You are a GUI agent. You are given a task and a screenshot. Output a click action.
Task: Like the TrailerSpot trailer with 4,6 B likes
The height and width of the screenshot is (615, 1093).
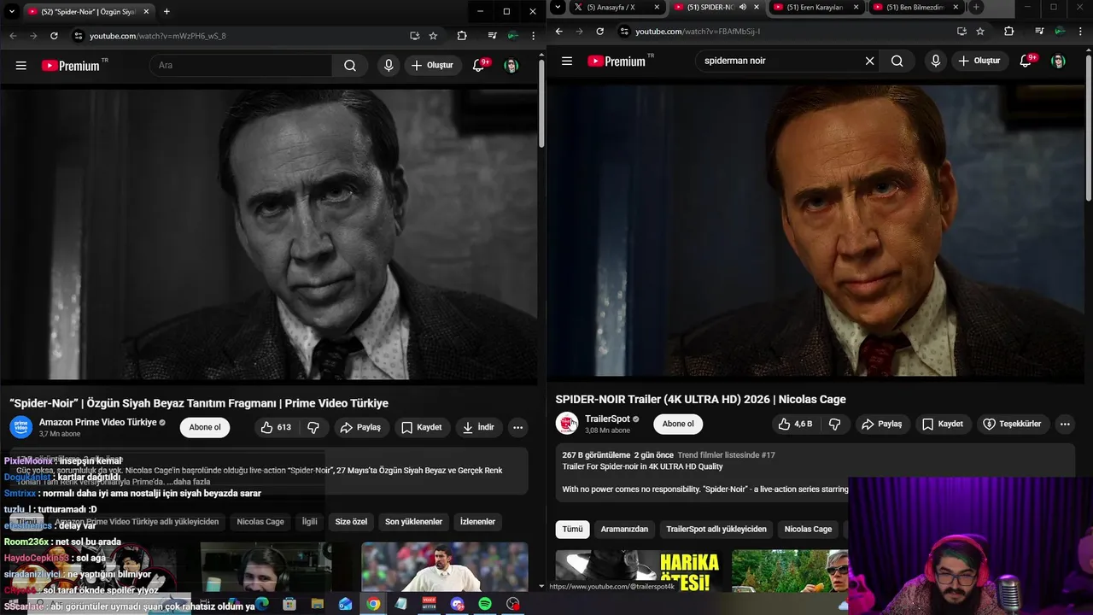click(x=794, y=424)
